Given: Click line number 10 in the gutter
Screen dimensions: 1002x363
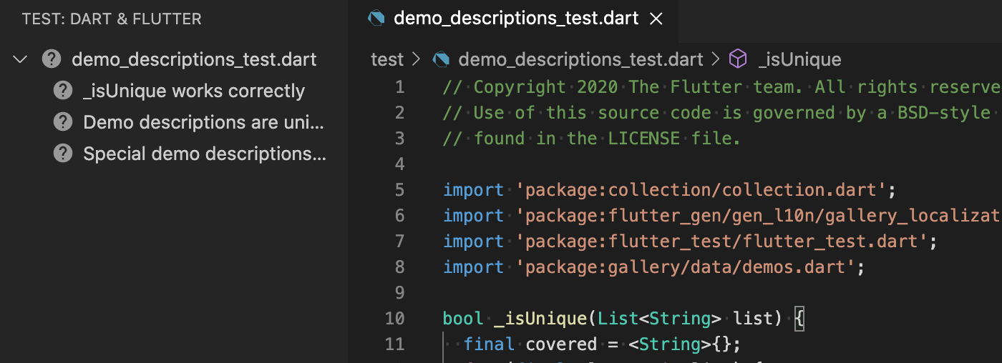Looking at the screenshot, I should click(x=394, y=318).
